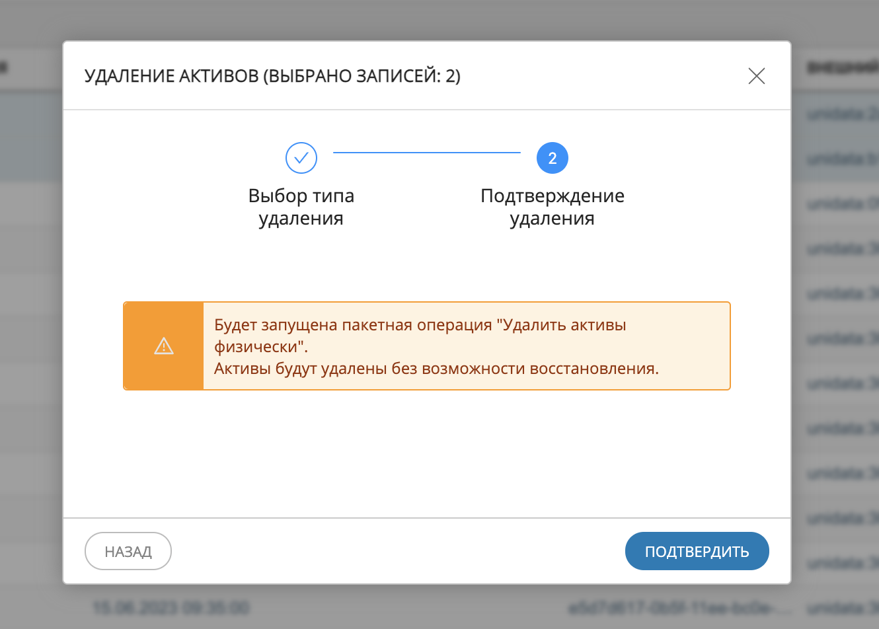
Task: Click text 'Активы будут удалены без возможности восстановления'
Action: (436, 369)
